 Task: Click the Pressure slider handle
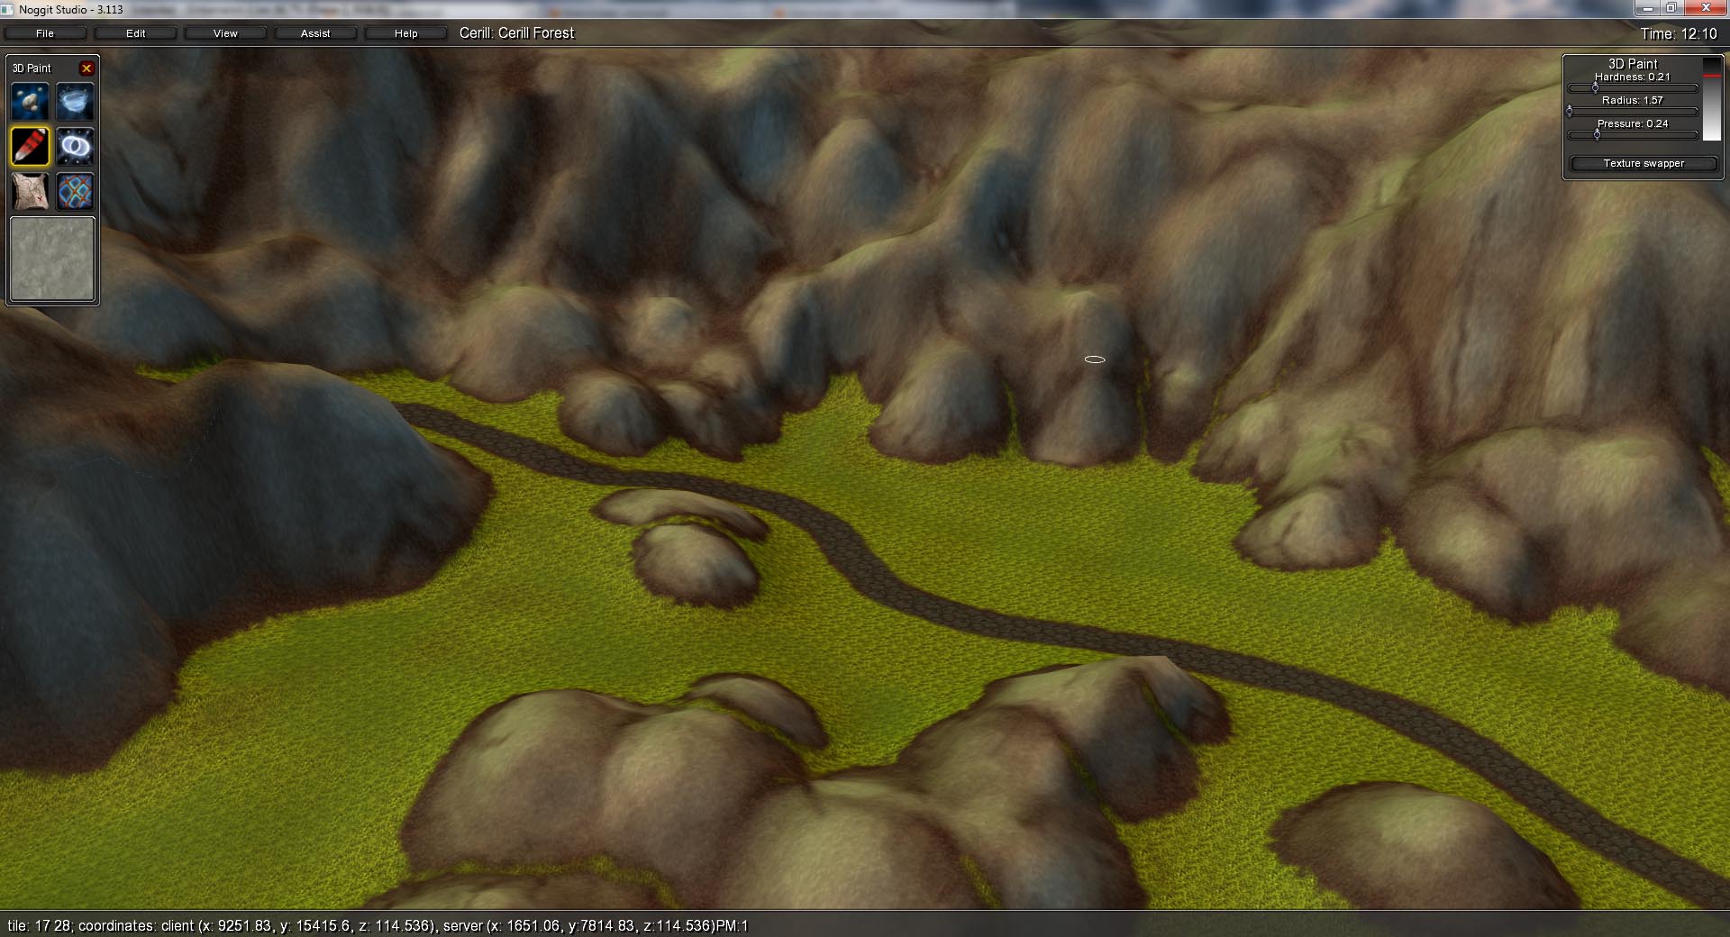[x=1598, y=135]
